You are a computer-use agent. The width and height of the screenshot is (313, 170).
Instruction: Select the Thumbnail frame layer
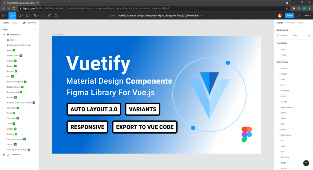15,155
